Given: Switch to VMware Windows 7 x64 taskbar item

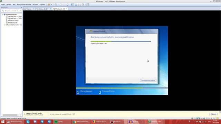Looking at the screenshot, I should coord(156,122).
